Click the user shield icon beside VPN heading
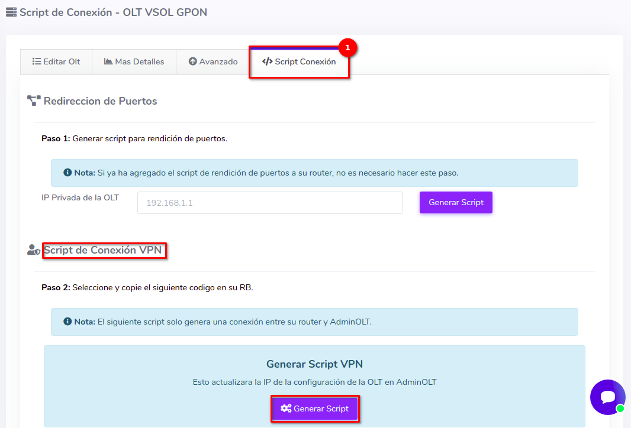631x428 pixels. tap(34, 250)
